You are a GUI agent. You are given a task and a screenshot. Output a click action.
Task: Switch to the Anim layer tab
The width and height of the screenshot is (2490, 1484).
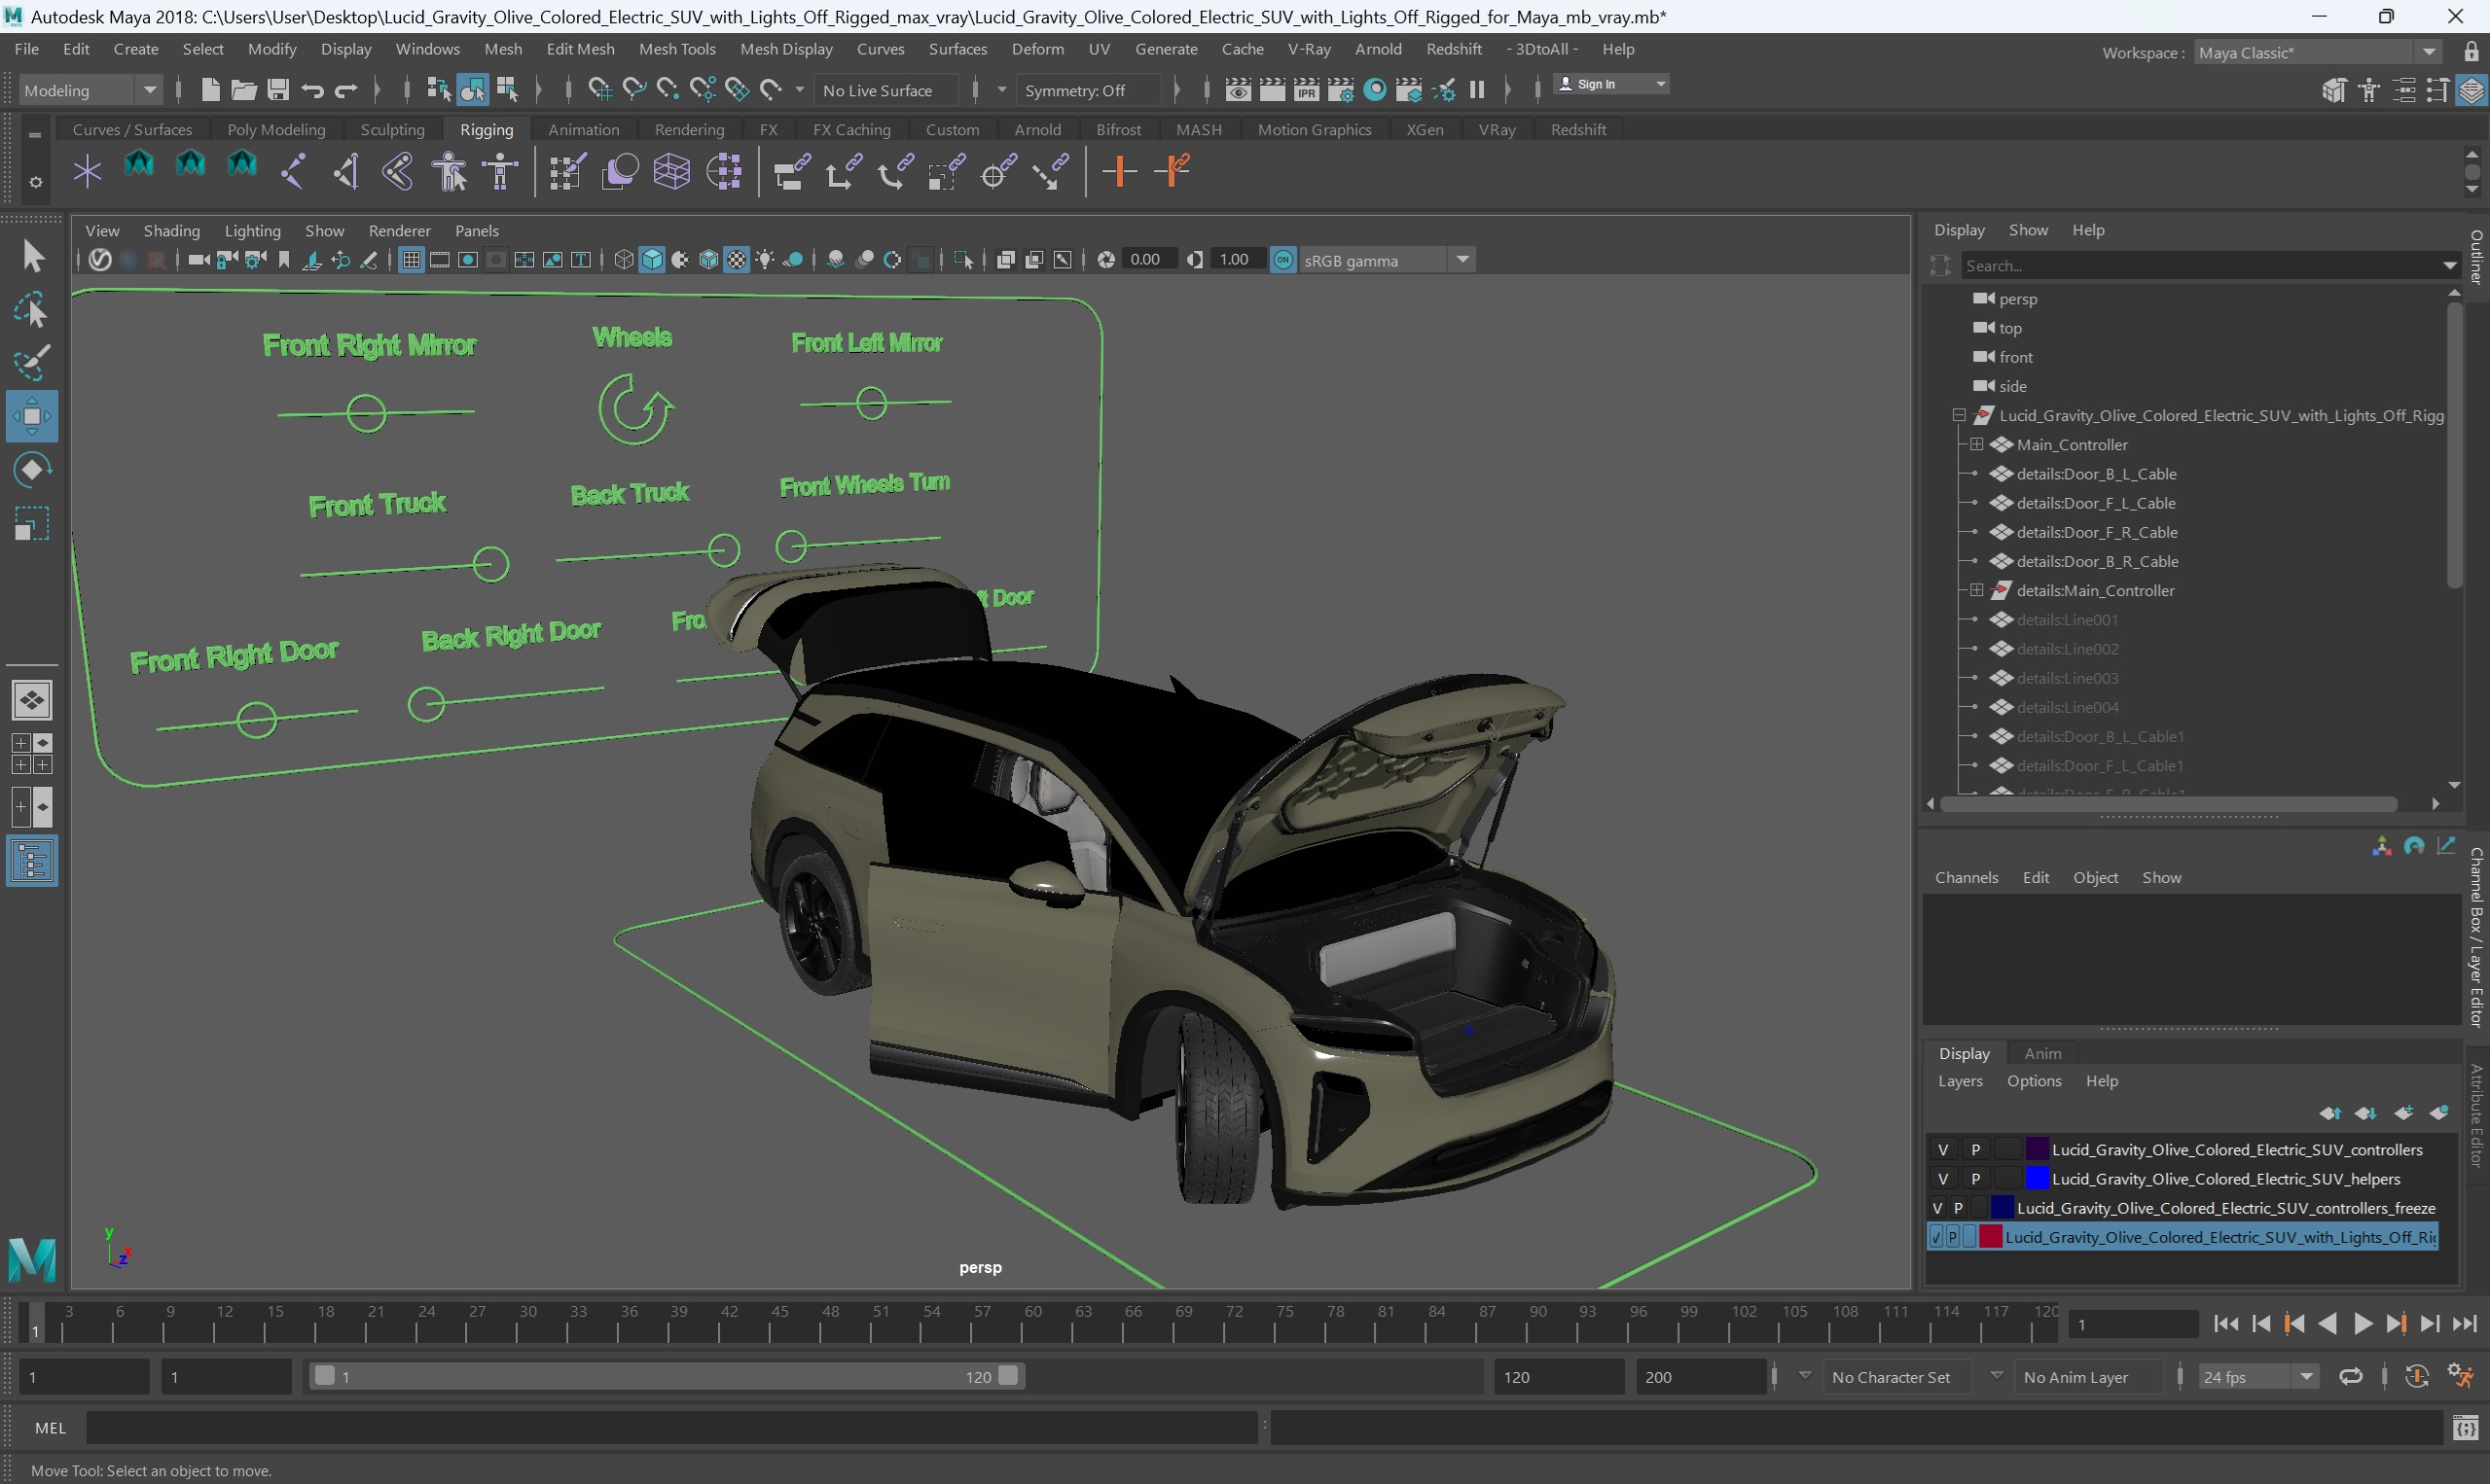tap(2041, 1053)
